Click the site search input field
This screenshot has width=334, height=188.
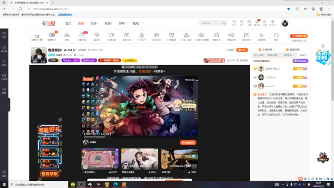[211, 23]
